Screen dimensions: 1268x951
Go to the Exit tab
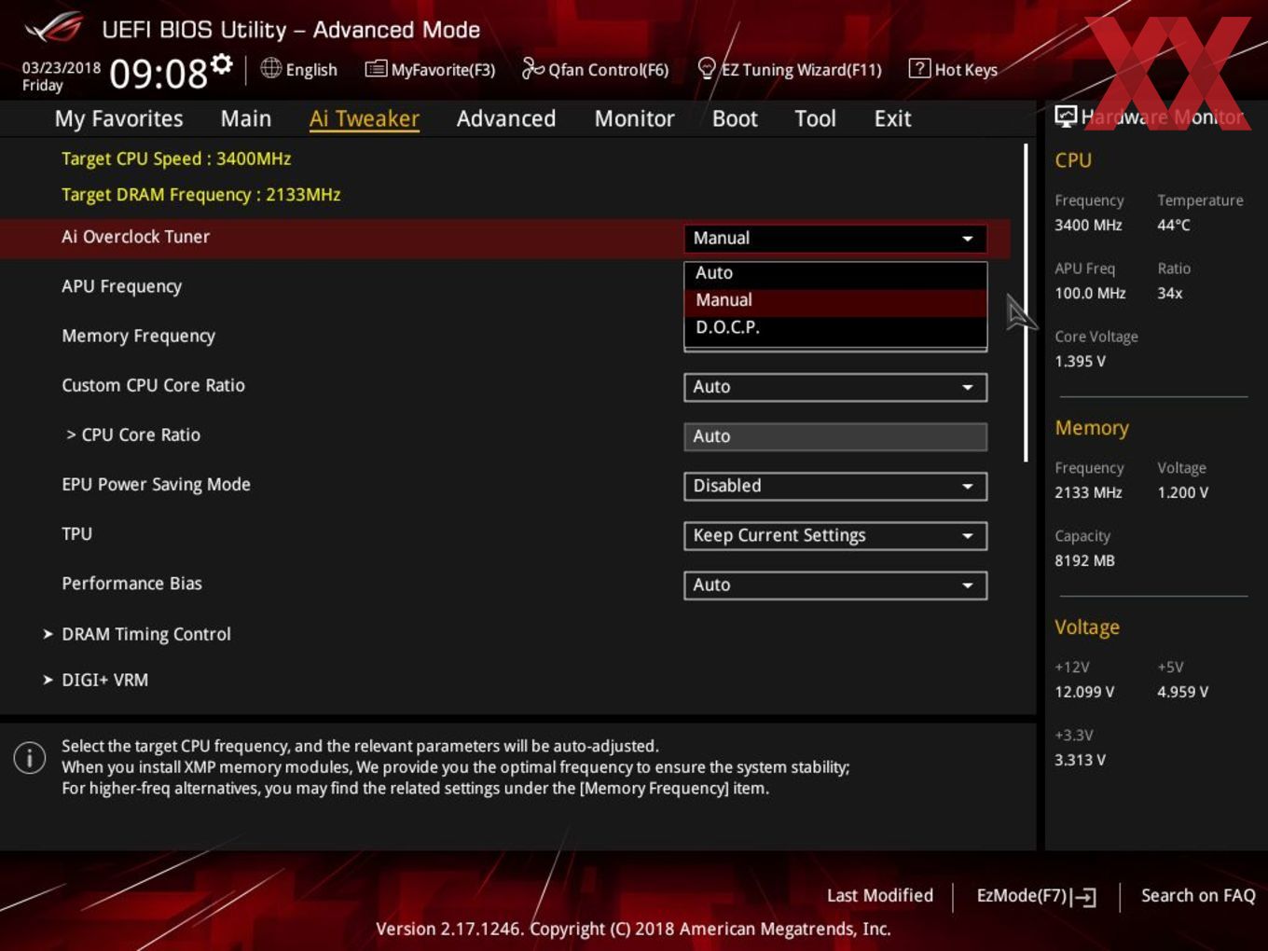coord(892,118)
